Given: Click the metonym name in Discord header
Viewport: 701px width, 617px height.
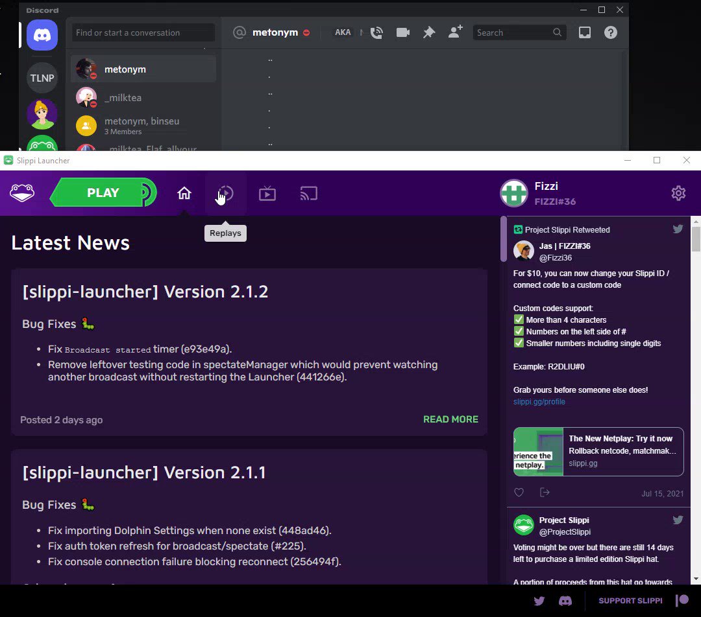Looking at the screenshot, I should [275, 32].
